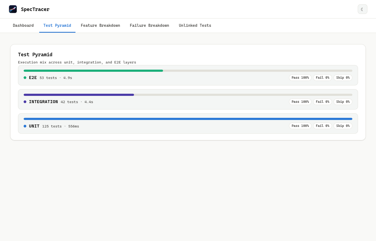The width and height of the screenshot is (376, 241).
Task: Click the purple INTEGRATION progress bar
Action: 79,95
